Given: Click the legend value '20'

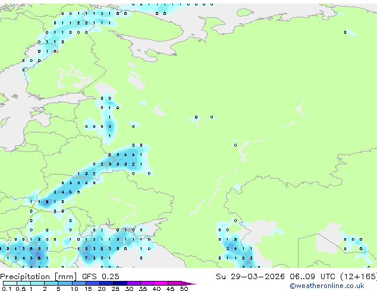Looking at the screenshot, I should pos(102,289).
